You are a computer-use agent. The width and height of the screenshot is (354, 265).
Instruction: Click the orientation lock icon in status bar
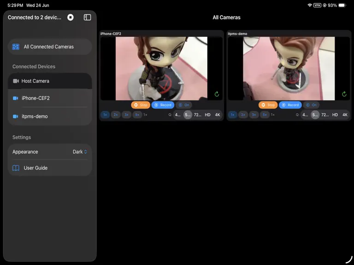coord(324,5)
